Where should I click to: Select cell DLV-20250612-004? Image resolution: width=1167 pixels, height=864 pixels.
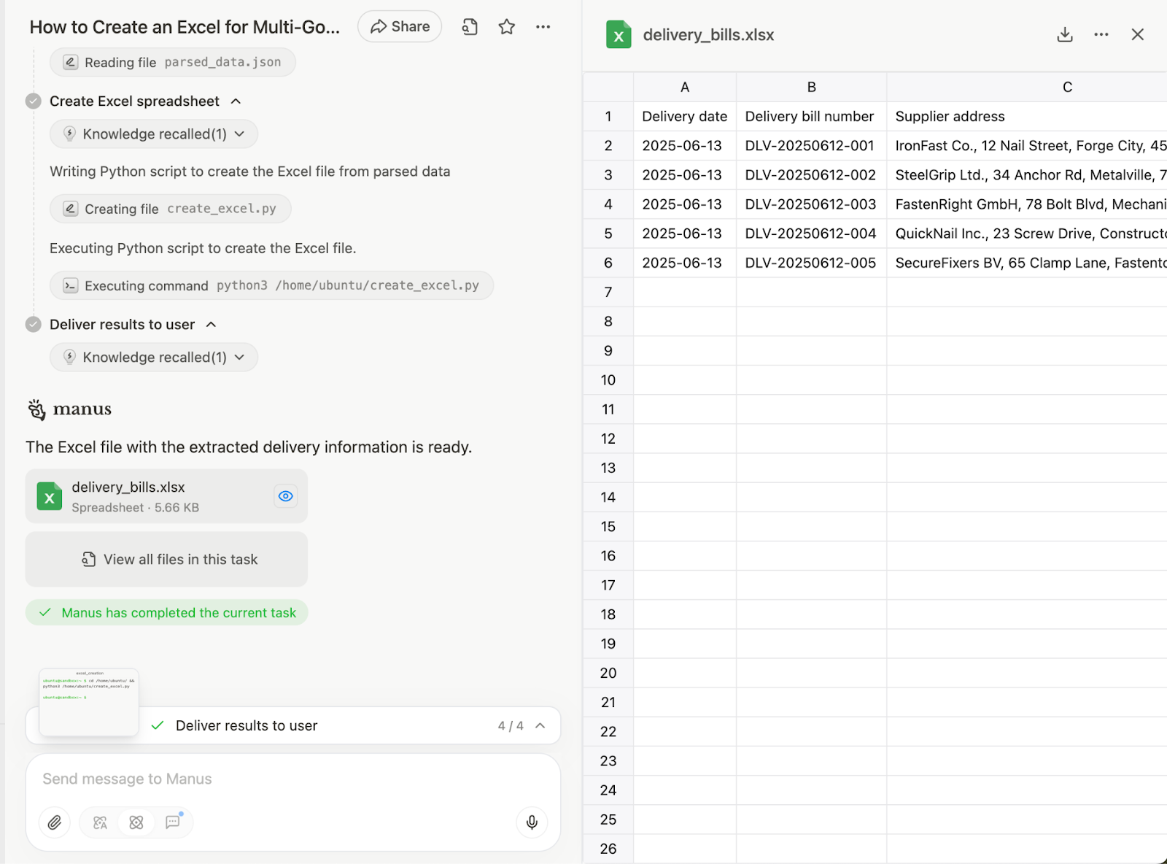point(811,234)
